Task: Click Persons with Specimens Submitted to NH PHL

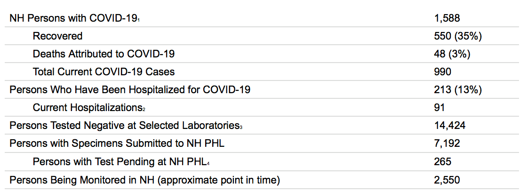Action: point(117,143)
